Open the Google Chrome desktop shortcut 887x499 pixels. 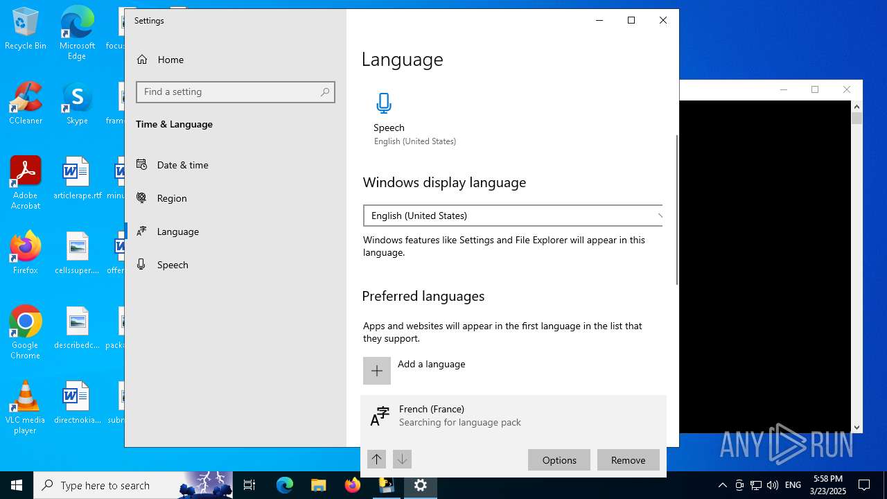25,333
